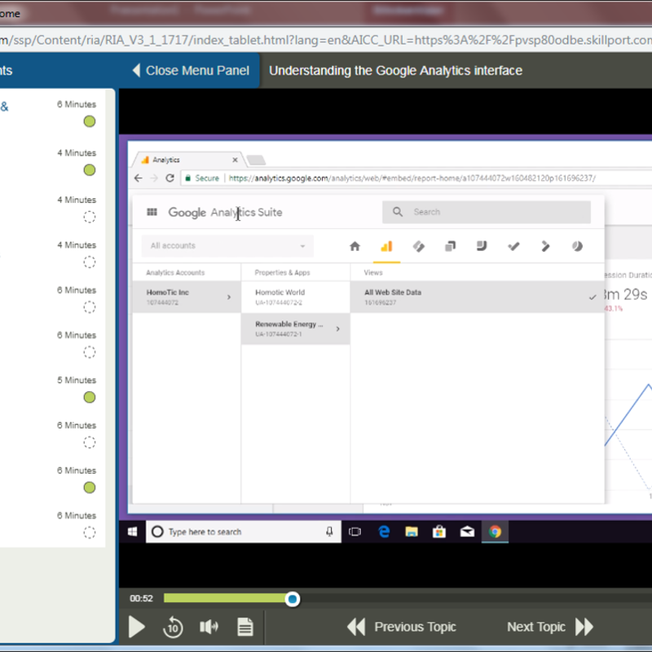Open the Windows Start button
This screenshot has width=652, height=652.
click(x=133, y=532)
